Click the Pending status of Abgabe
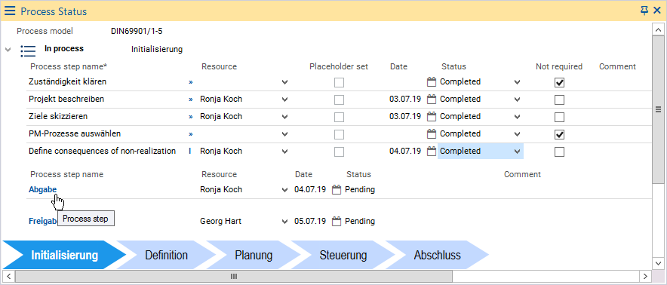The image size is (667, 285). click(x=360, y=190)
